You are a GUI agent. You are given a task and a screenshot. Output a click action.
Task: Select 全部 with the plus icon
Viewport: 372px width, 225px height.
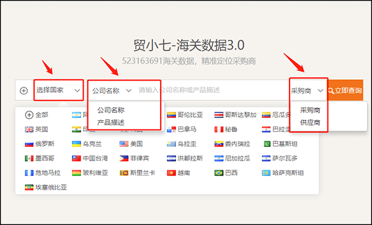click(37, 115)
